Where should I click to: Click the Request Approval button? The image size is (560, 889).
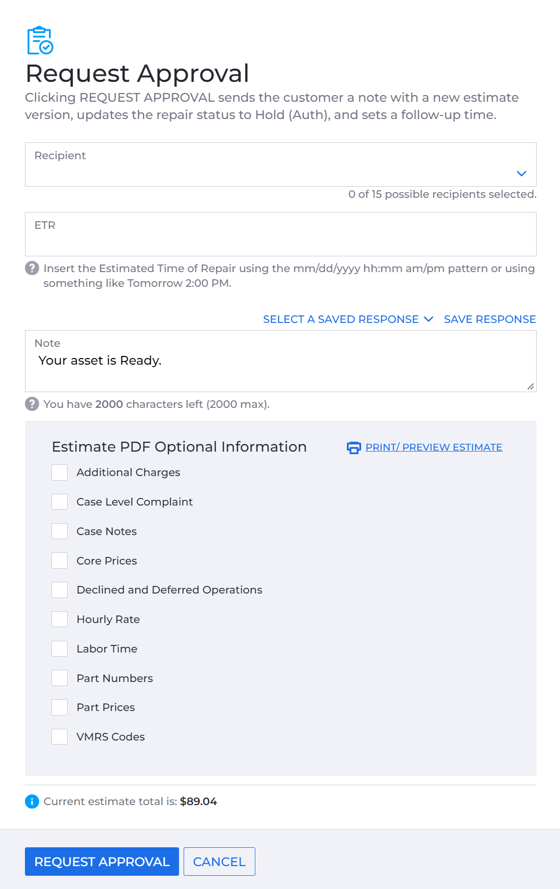pyautogui.click(x=102, y=862)
